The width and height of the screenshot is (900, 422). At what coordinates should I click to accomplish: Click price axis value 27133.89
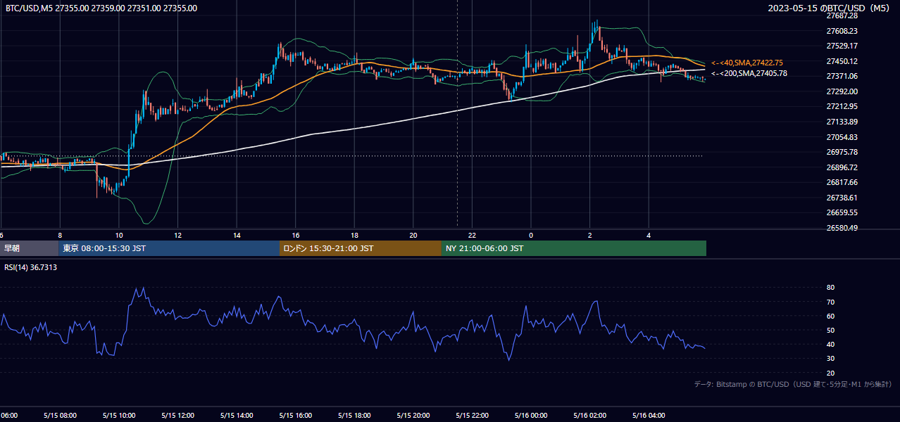tap(842, 122)
